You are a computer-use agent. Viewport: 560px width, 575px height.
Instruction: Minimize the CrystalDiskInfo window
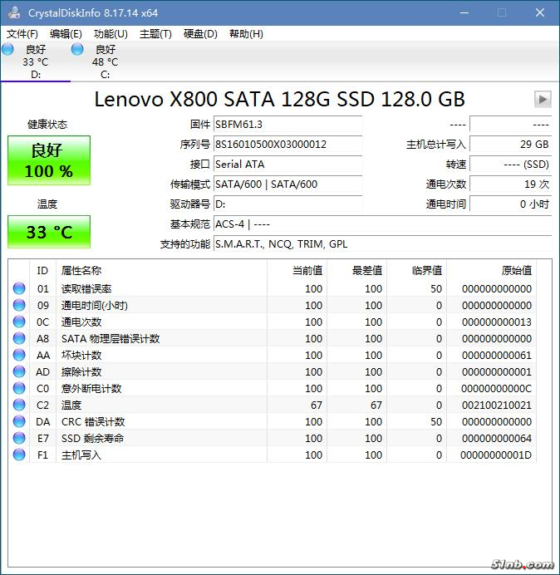(x=464, y=12)
